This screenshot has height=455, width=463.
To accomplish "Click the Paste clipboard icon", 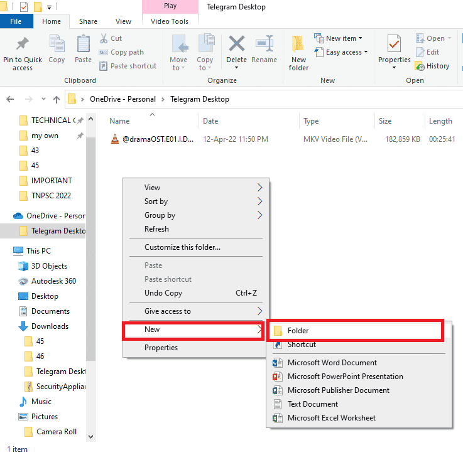I will [x=84, y=43].
